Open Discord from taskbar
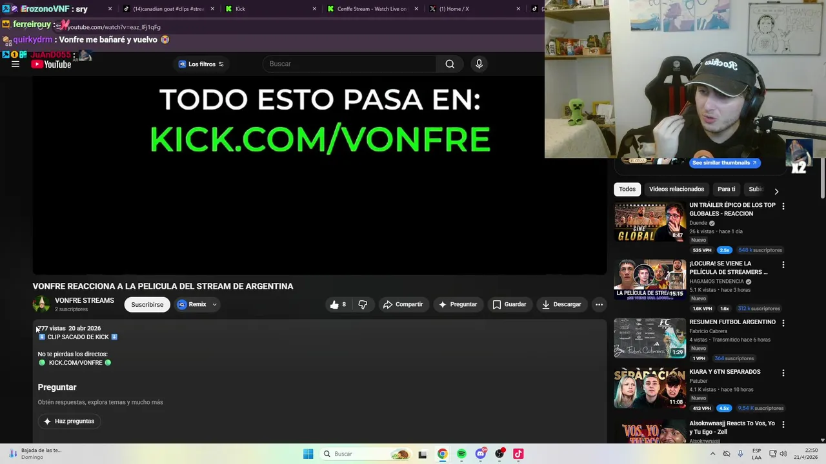Viewport: 826px width, 464px height. pyautogui.click(x=480, y=454)
